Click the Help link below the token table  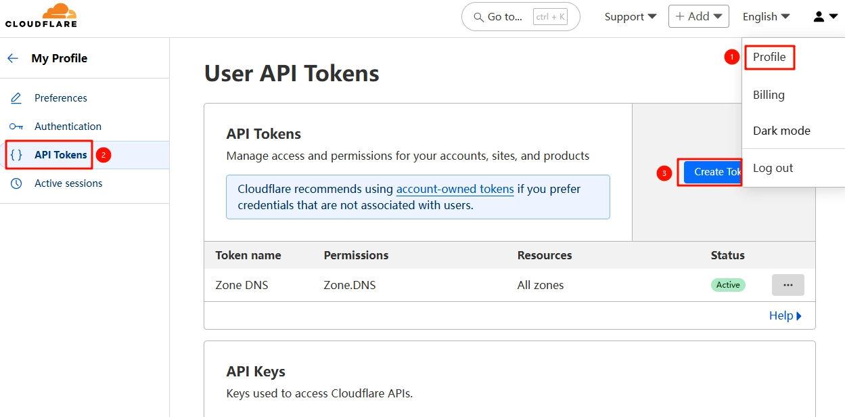coord(781,315)
